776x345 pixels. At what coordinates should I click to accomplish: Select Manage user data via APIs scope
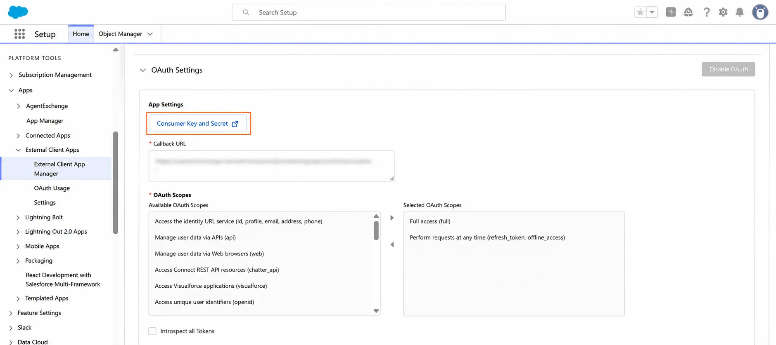195,237
